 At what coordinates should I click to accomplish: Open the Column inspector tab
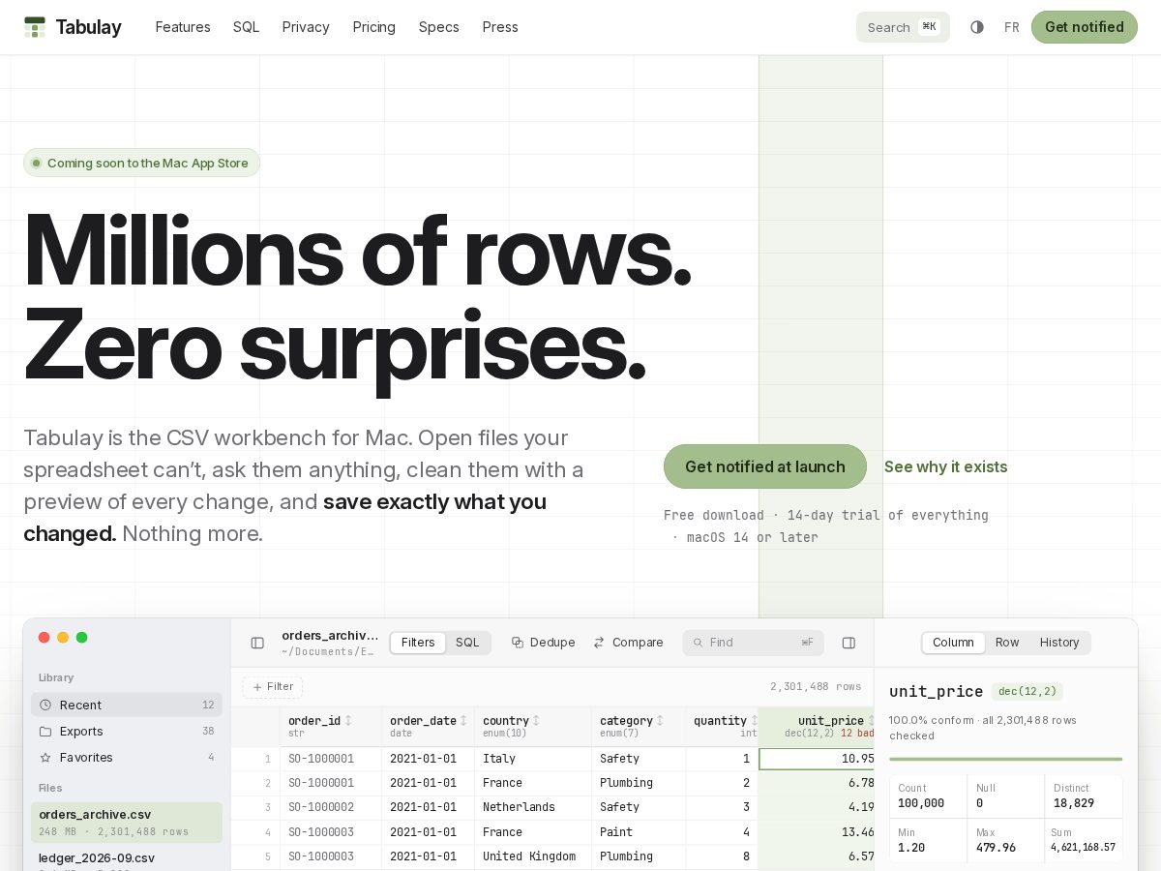click(x=953, y=643)
